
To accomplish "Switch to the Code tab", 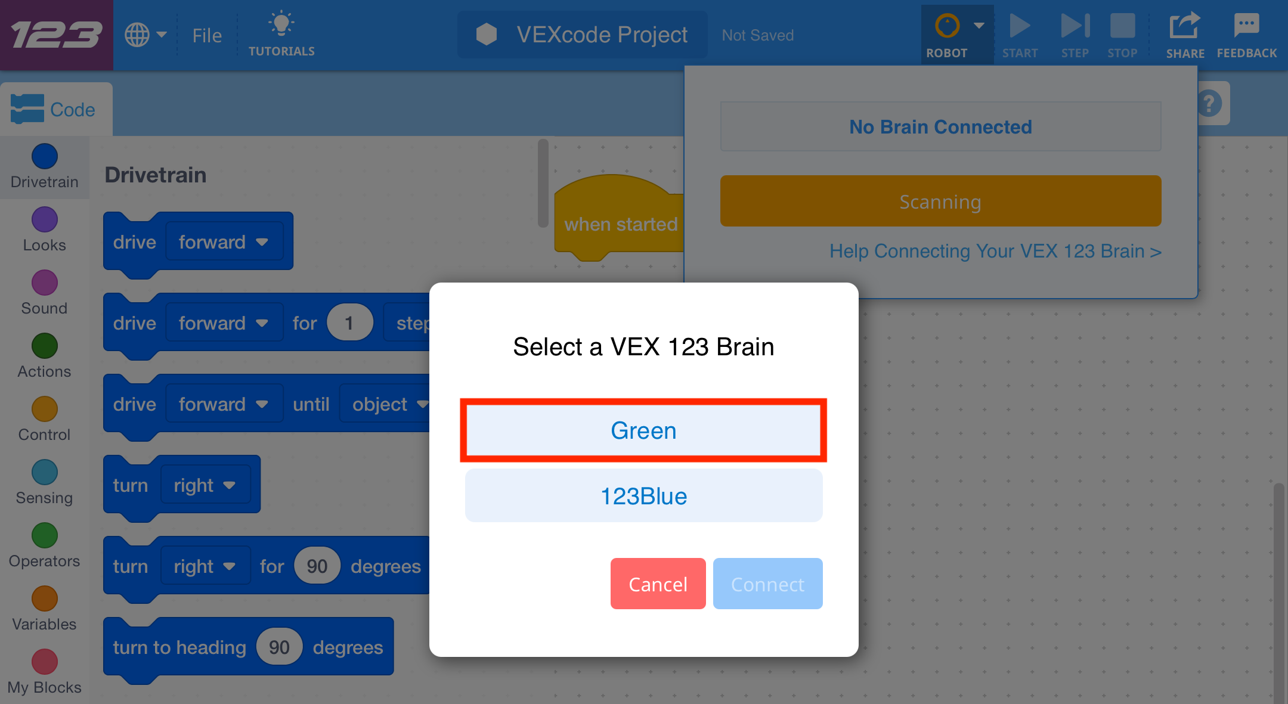I will click(x=56, y=110).
